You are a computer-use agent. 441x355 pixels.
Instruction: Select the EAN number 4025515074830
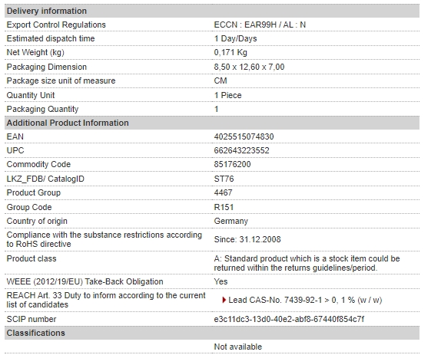tap(244, 136)
